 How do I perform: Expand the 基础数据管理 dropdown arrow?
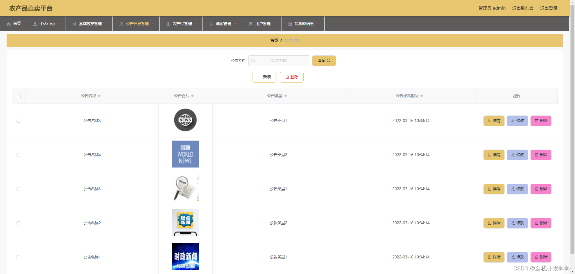pyautogui.click(x=105, y=23)
